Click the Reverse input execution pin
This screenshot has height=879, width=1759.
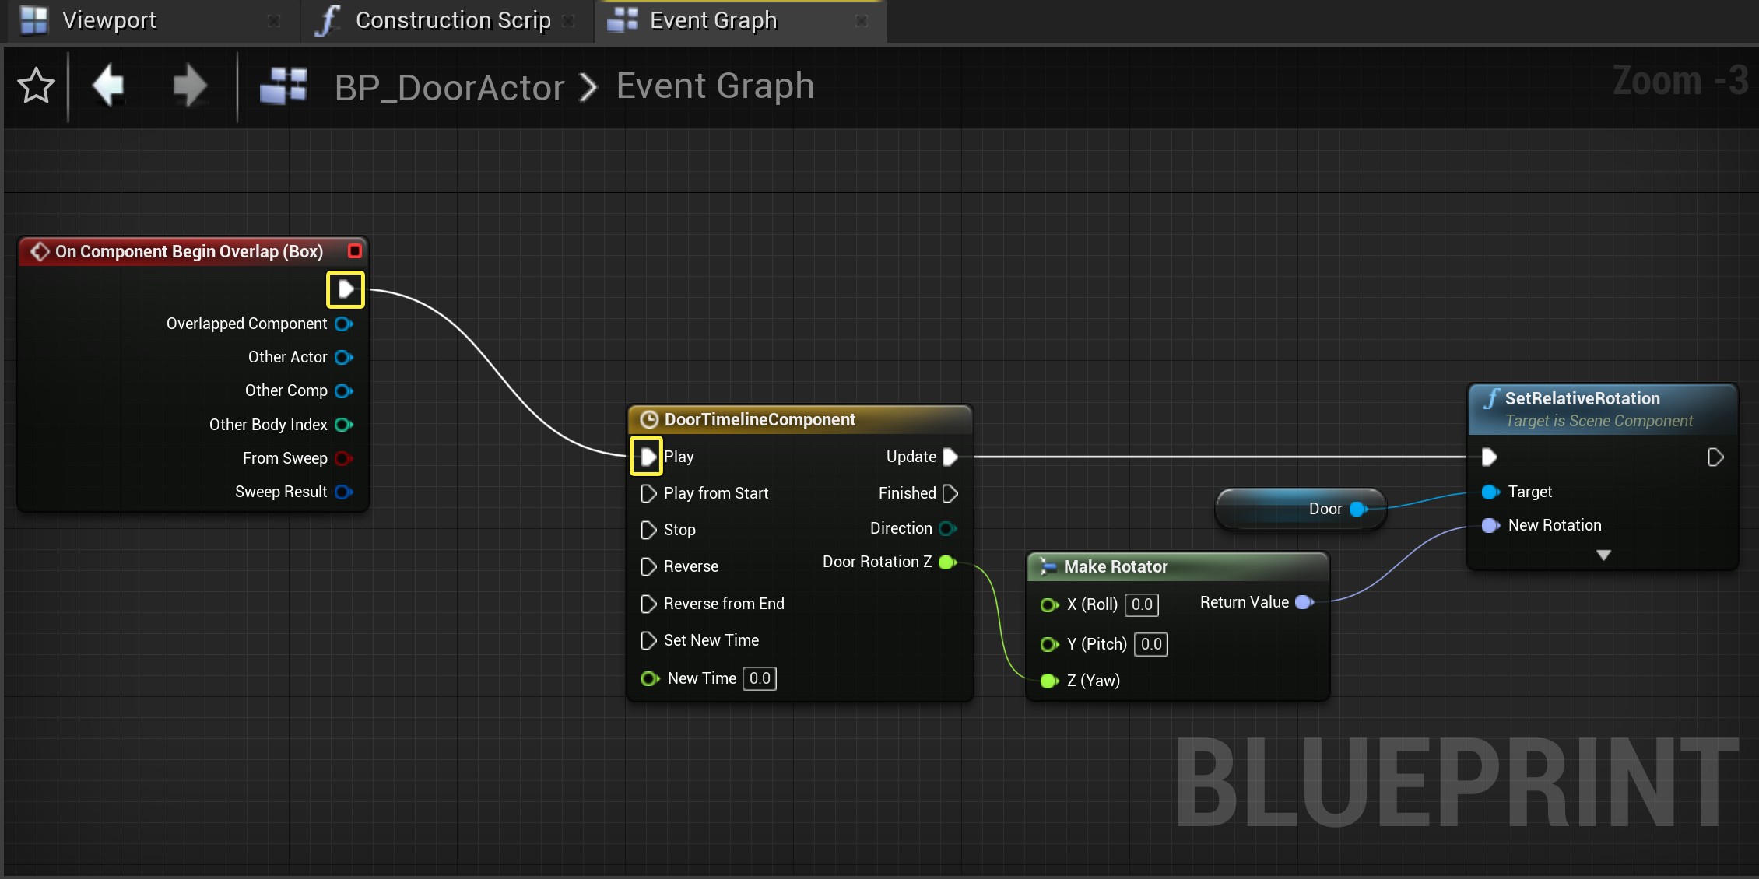tap(648, 566)
